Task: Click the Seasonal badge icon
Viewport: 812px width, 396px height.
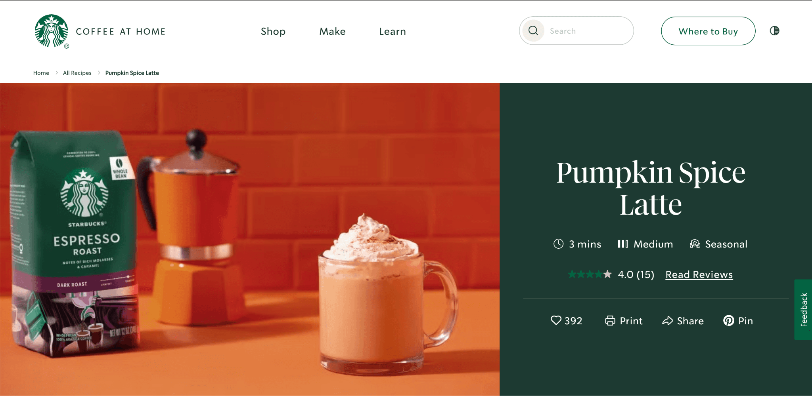Action: click(695, 244)
